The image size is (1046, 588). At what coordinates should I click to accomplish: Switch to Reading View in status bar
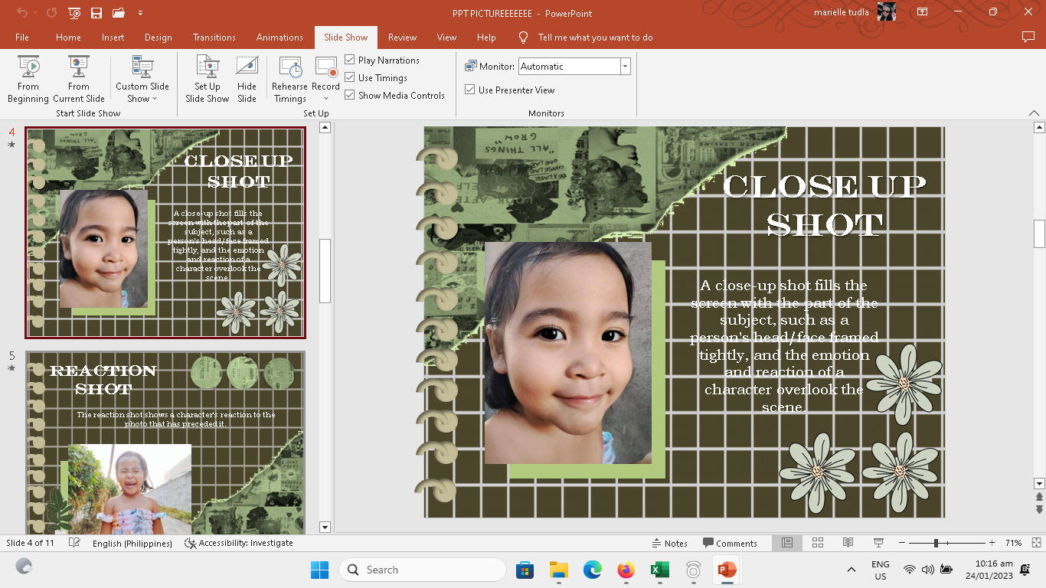pos(848,543)
